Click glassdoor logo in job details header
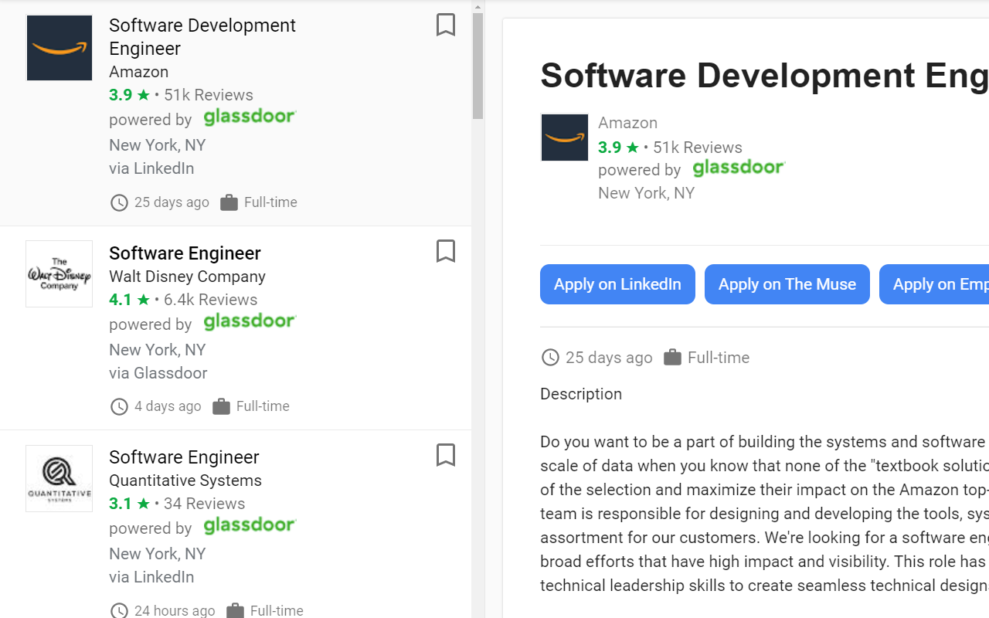989x618 pixels. (x=739, y=167)
